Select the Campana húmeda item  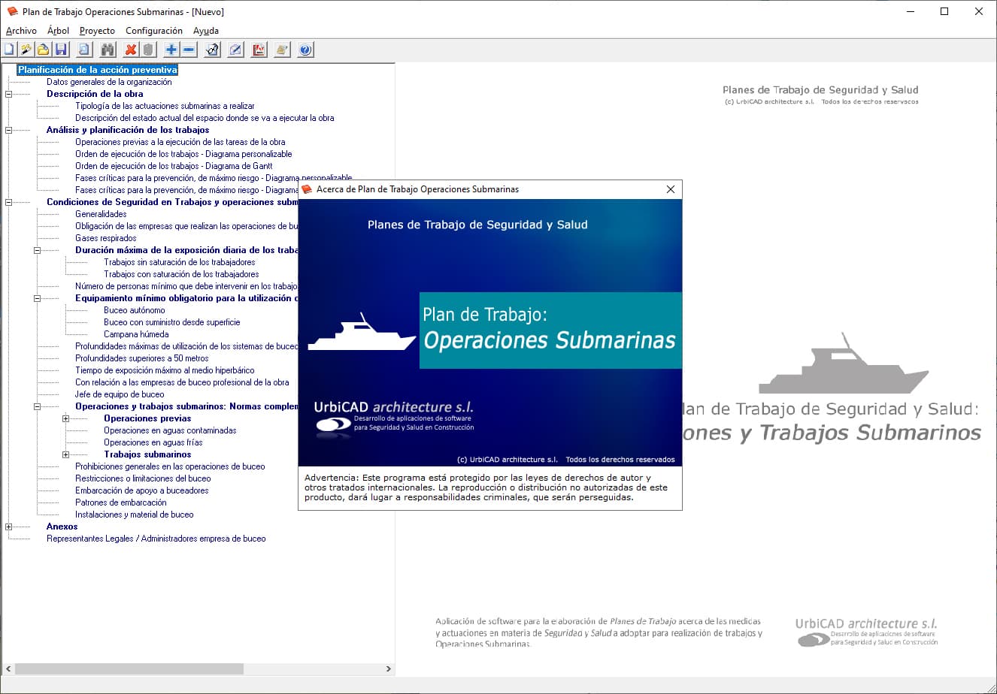(x=136, y=334)
